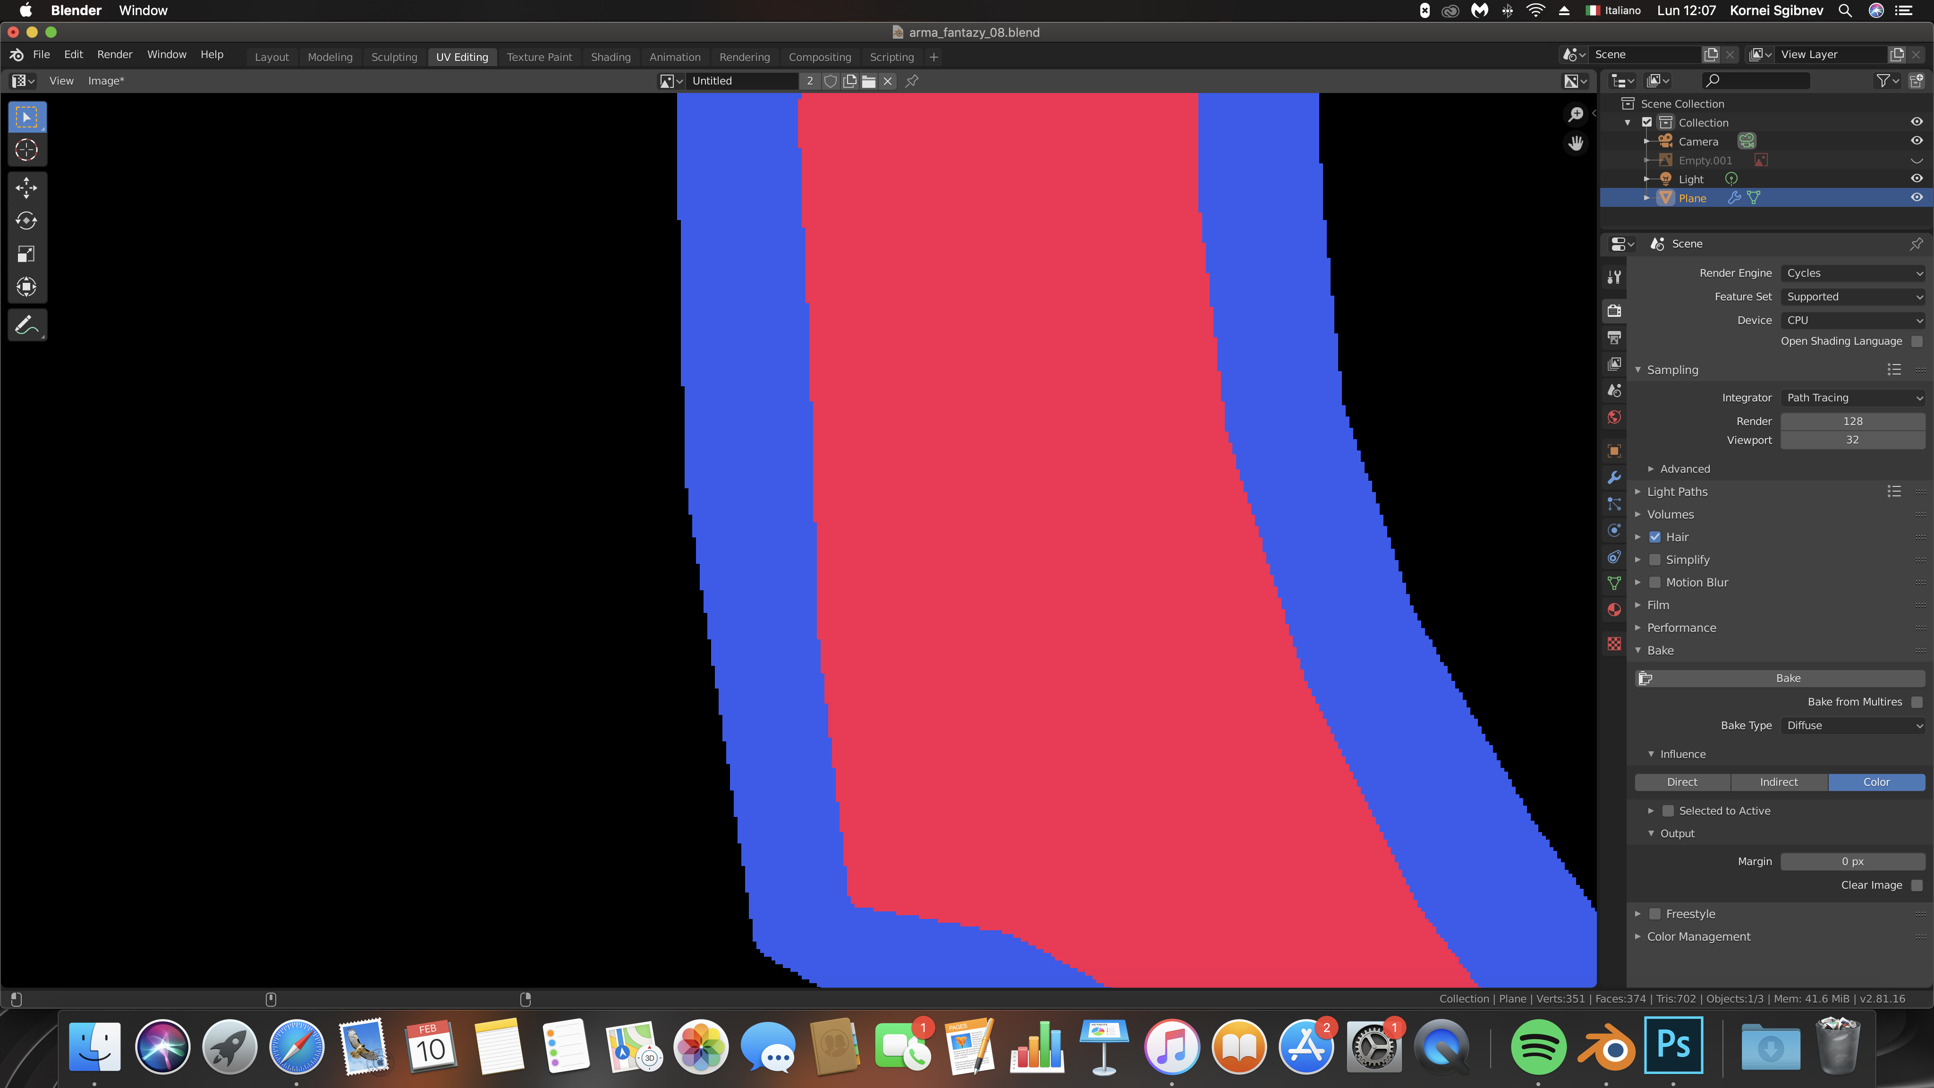Switch to the Texture Paint workspace tab
Image resolution: width=1934 pixels, height=1088 pixels.
(539, 56)
